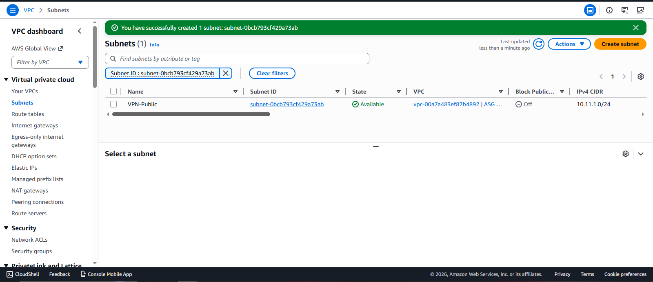Open Network ACLs in sidebar
This screenshot has height=282, width=653.
pyautogui.click(x=29, y=240)
